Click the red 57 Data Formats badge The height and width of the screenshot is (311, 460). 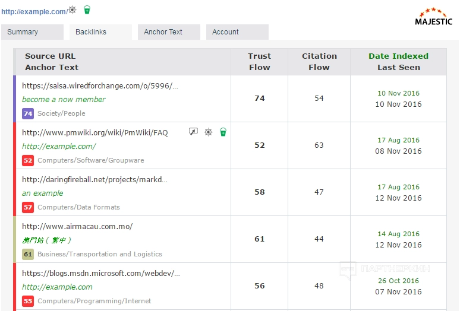tap(28, 207)
